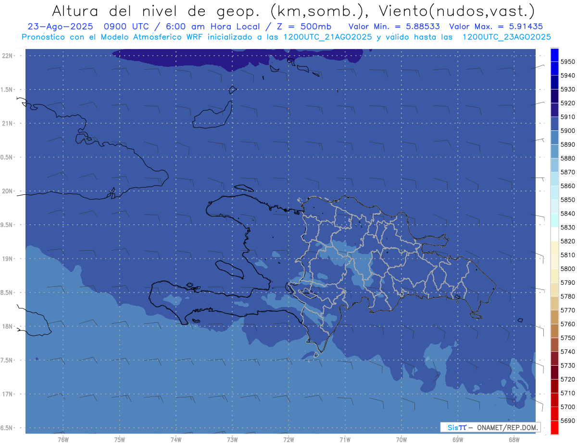This screenshot has height=446, width=577.
Task: Select valid-until time '1200UTC_23AGO2025'
Action: coord(506,37)
